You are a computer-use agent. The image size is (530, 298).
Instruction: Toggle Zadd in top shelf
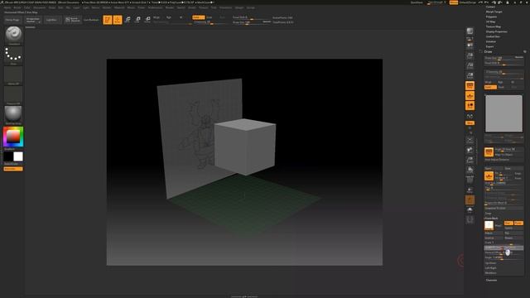(199, 17)
